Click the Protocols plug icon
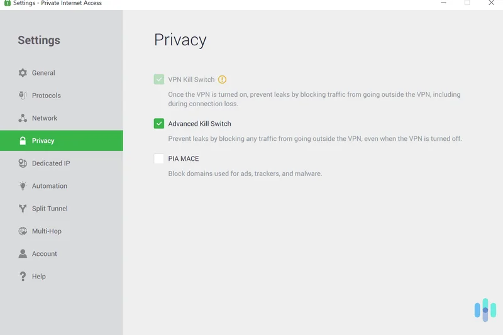The height and width of the screenshot is (335, 503). pos(23,95)
